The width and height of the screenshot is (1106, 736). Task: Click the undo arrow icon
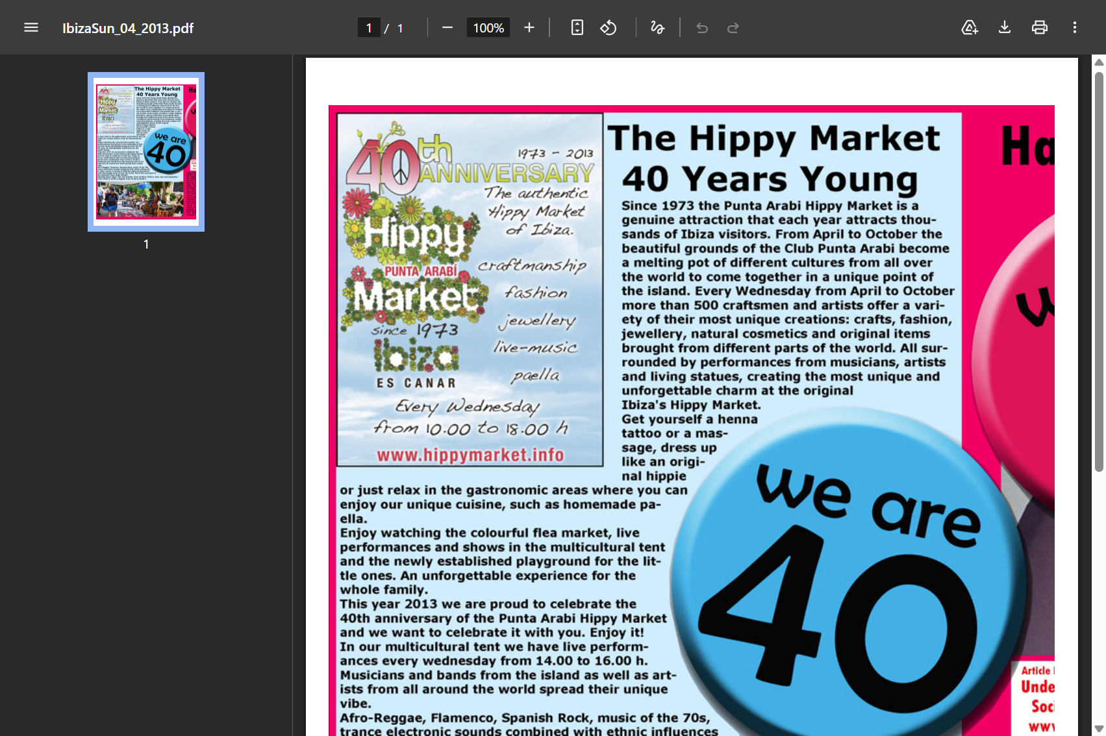(702, 27)
